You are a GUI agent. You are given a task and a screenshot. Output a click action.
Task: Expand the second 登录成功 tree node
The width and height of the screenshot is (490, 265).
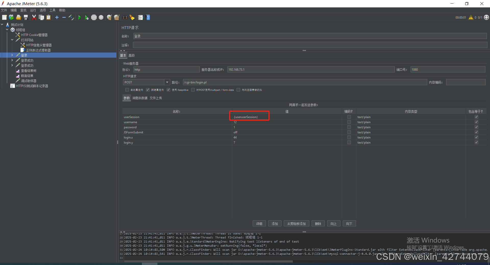(12, 65)
